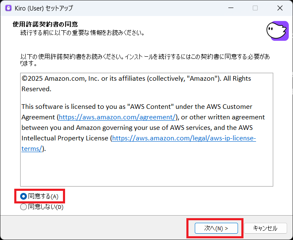Click the ©2025 Amazon.com copyright line
The image size is (293, 240).
click(x=136, y=79)
